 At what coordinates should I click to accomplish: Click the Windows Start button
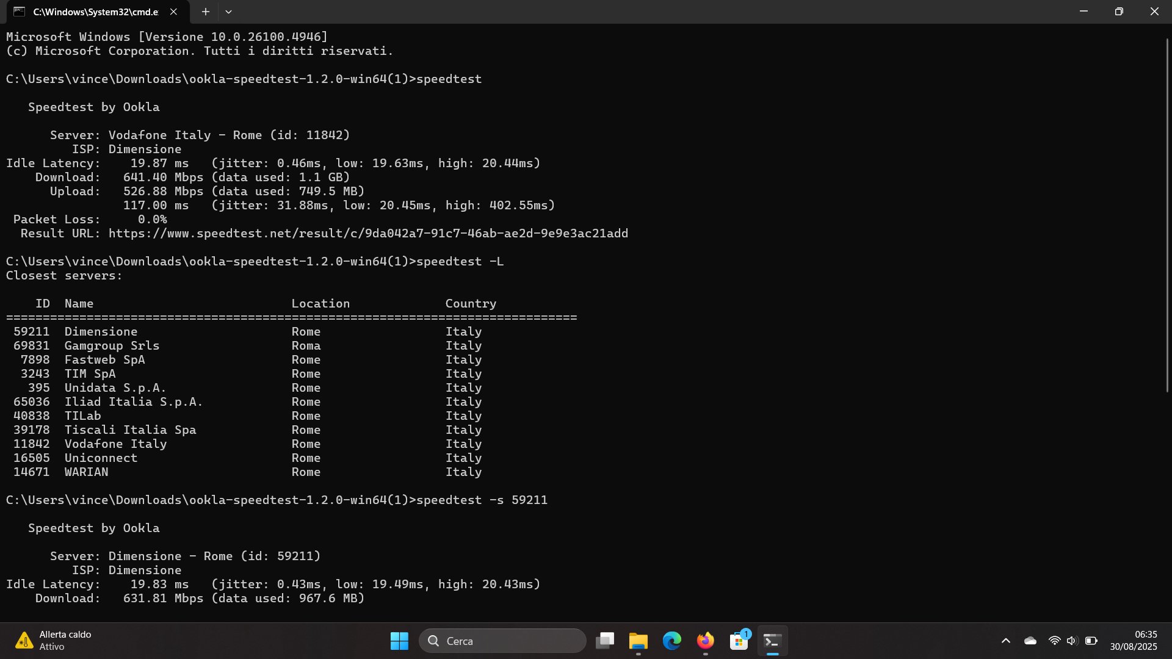[399, 641]
